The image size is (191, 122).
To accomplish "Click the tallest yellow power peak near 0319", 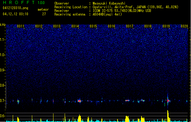I will [168, 116].
